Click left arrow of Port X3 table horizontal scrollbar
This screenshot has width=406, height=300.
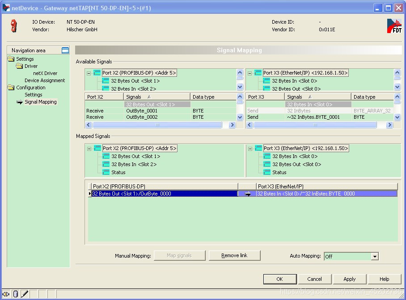coord(250,125)
